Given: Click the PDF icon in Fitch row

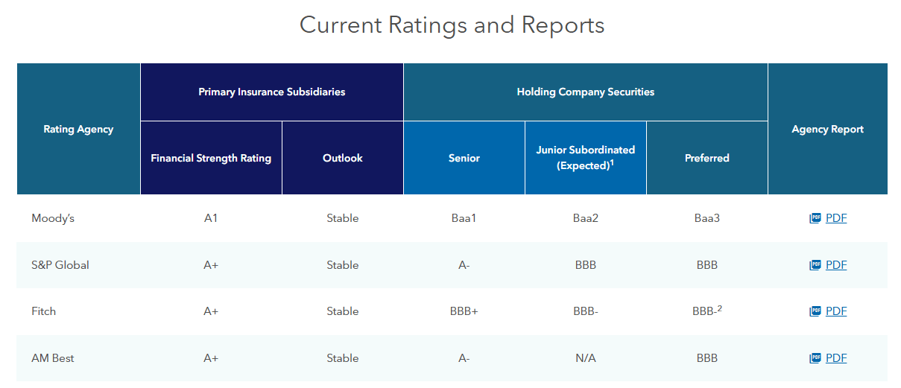Looking at the screenshot, I should click(815, 311).
